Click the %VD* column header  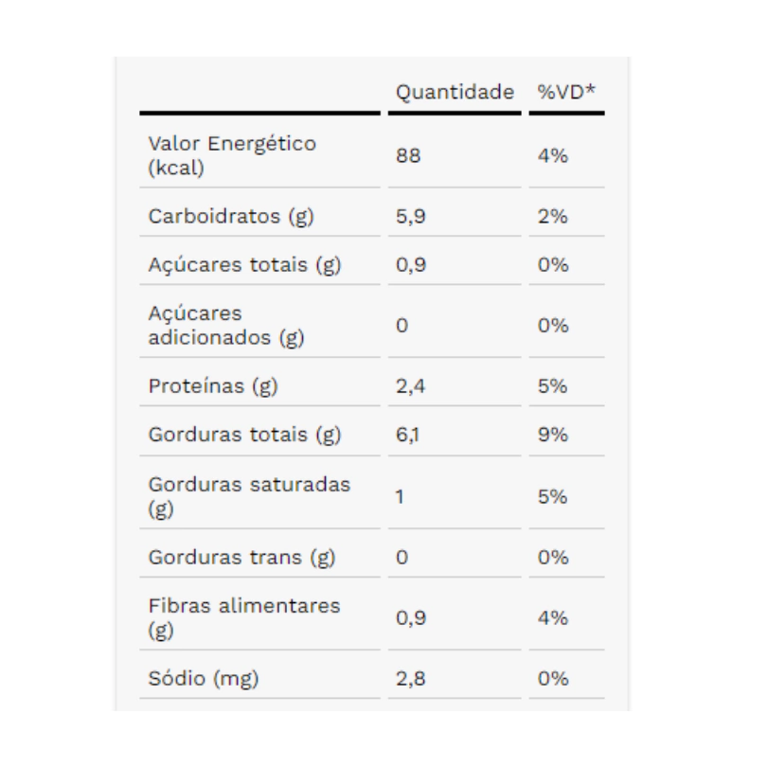pyautogui.click(x=566, y=92)
